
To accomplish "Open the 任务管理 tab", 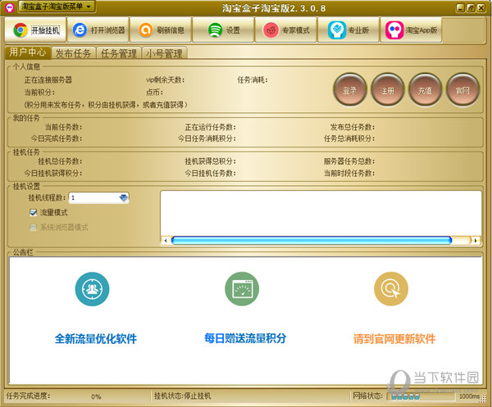I will click(119, 53).
